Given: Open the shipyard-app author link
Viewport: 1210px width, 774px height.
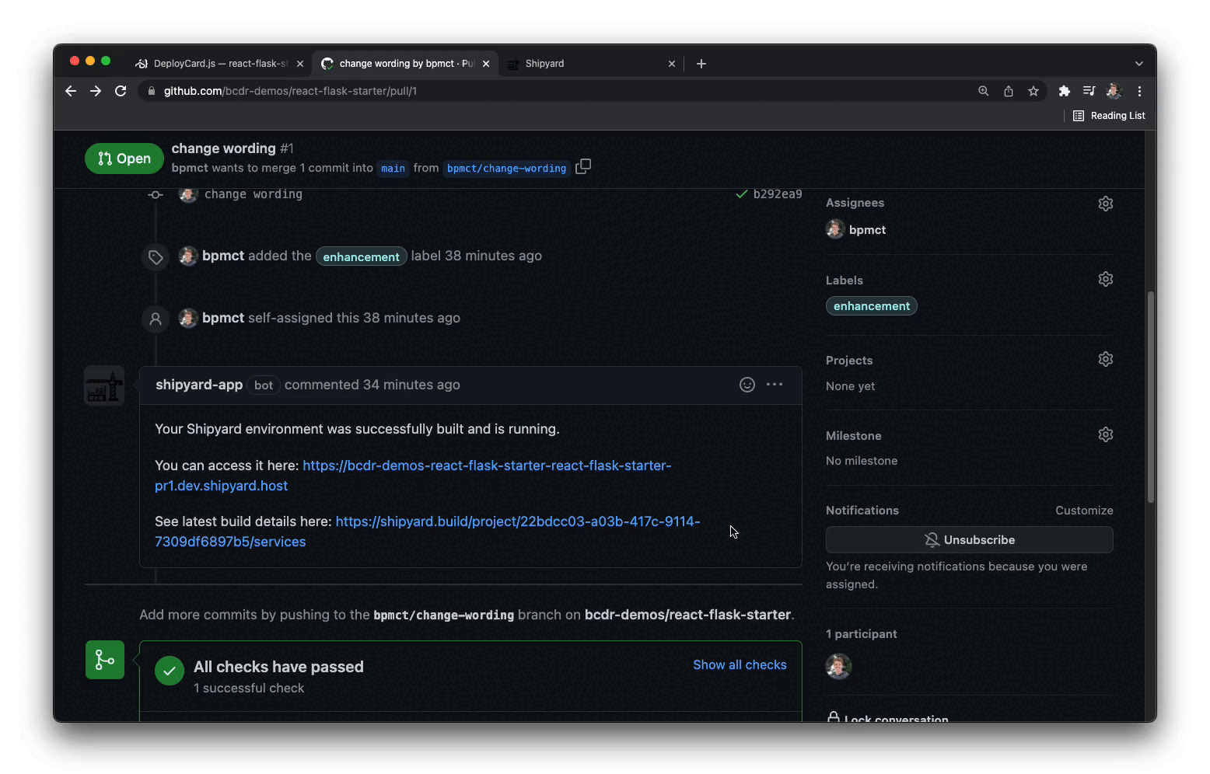Looking at the screenshot, I should click(x=199, y=385).
